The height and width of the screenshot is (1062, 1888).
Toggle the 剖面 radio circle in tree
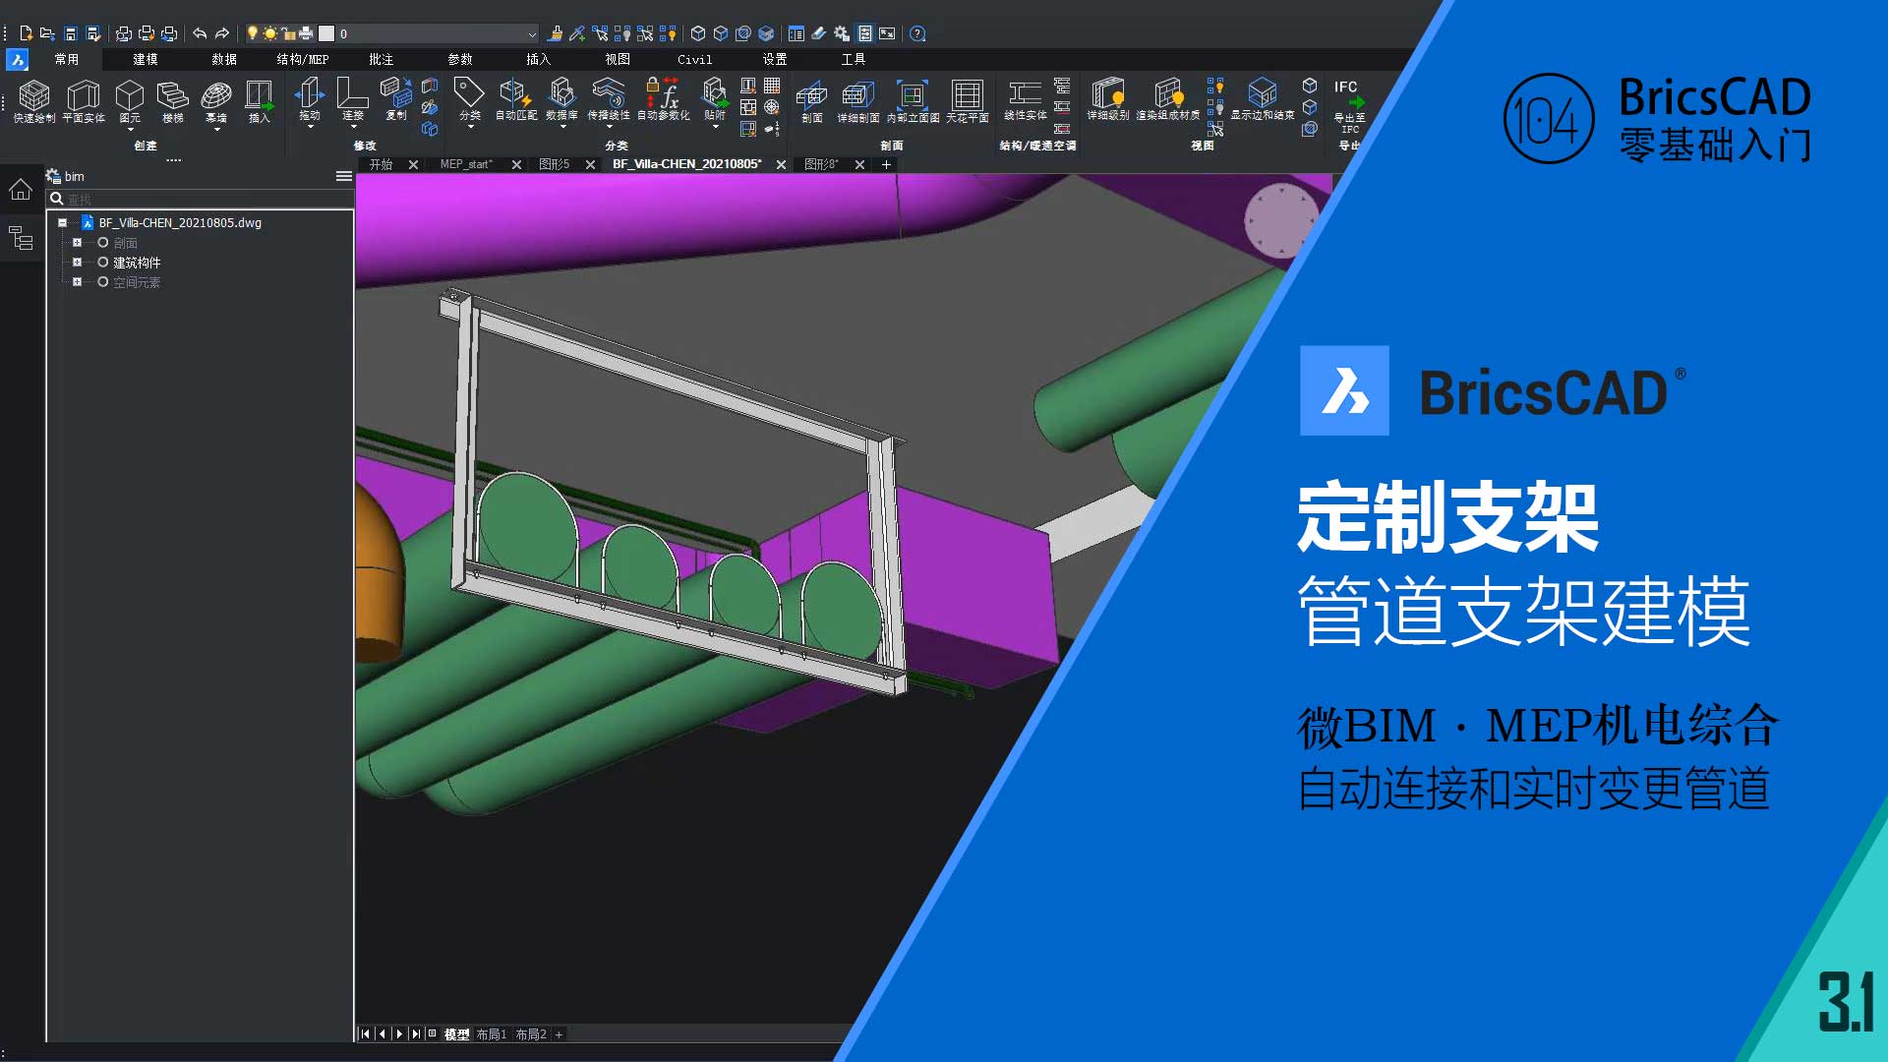tap(102, 243)
